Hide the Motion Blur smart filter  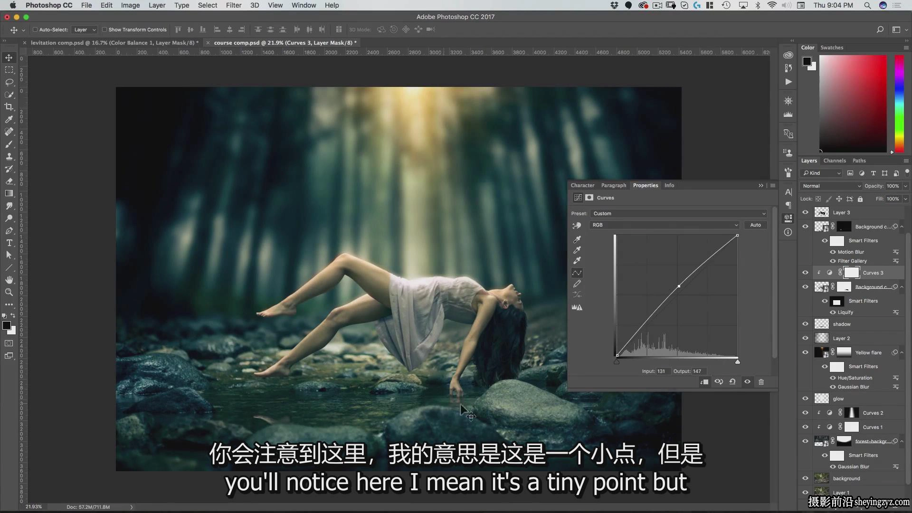pos(833,252)
